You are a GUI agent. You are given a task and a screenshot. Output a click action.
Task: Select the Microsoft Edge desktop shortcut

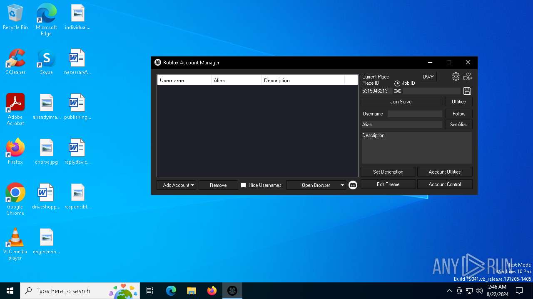point(46,20)
